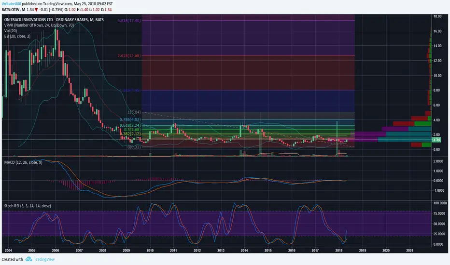Click the 0.618(3.24) Fibonacci level label
This screenshot has width=450, height=265.
pyautogui.click(x=130, y=125)
